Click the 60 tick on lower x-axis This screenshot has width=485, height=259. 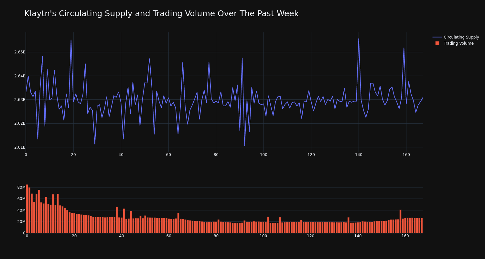pos(169,236)
